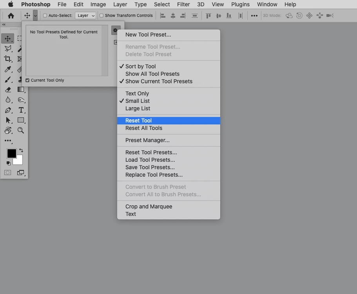
Task: Open the Filter menu
Action: [x=183, y=4]
